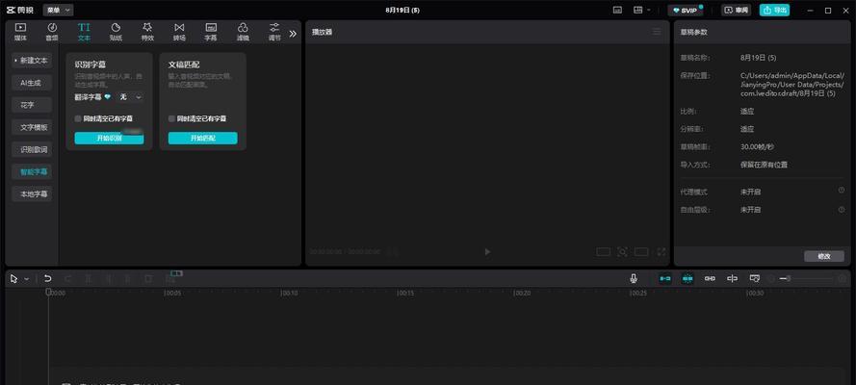Click the 30.00帧/秒 frame rate value
Screen dimensions: 856x385
[x=757, y=146]
